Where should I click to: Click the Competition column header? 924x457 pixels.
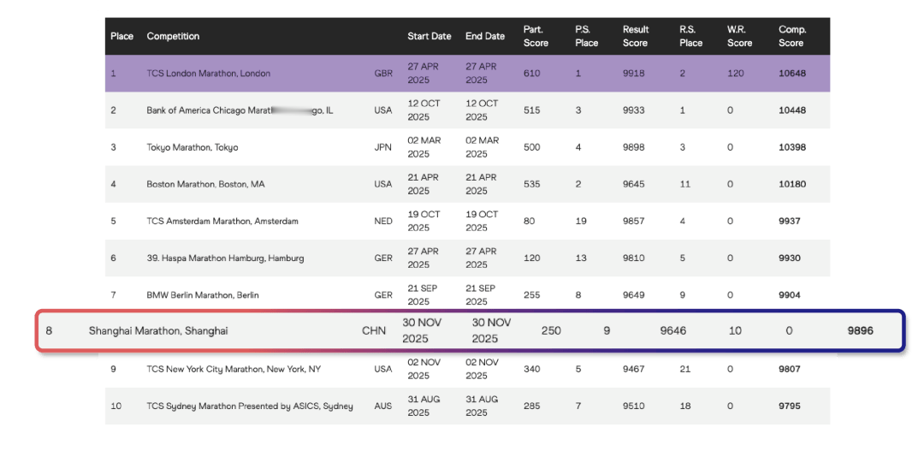(173, 37)
